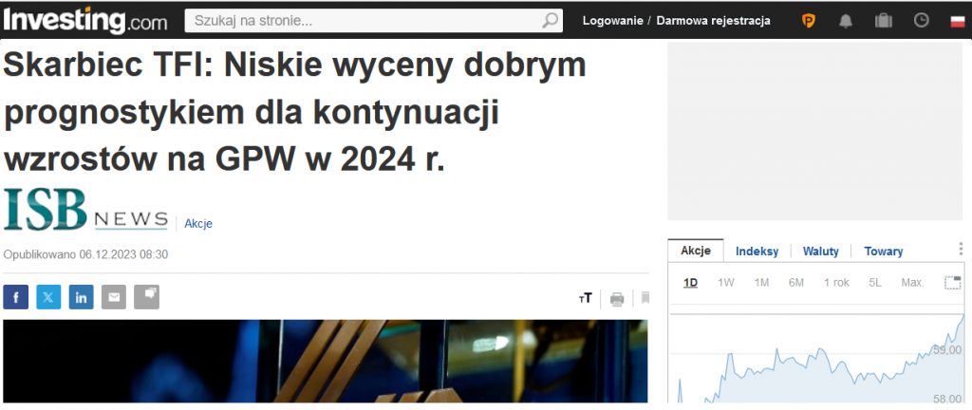Viewport: 972px width, 410px height.
Task: Switch to the Indeksy market tab
Action: click(x=757, y=252)
